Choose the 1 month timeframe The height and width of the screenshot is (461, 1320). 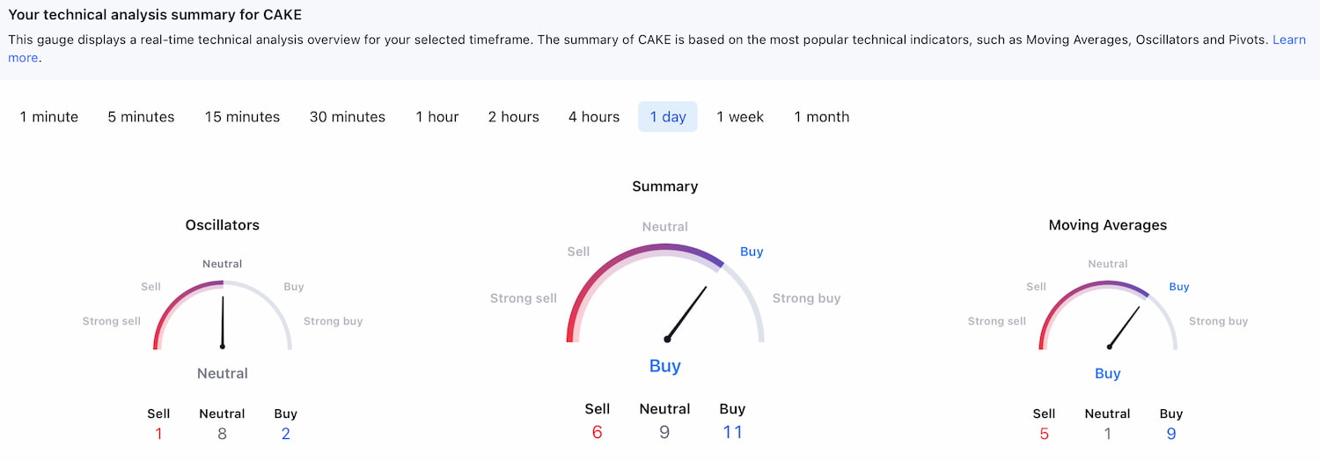(x=822, y=117)
